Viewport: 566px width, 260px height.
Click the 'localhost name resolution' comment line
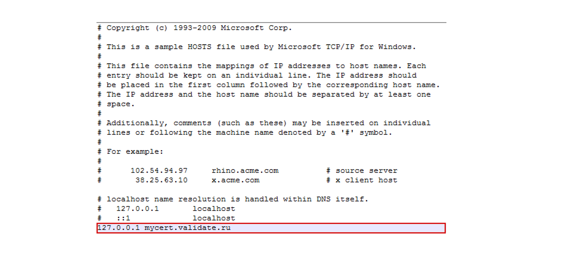click(x=237, y=199)
